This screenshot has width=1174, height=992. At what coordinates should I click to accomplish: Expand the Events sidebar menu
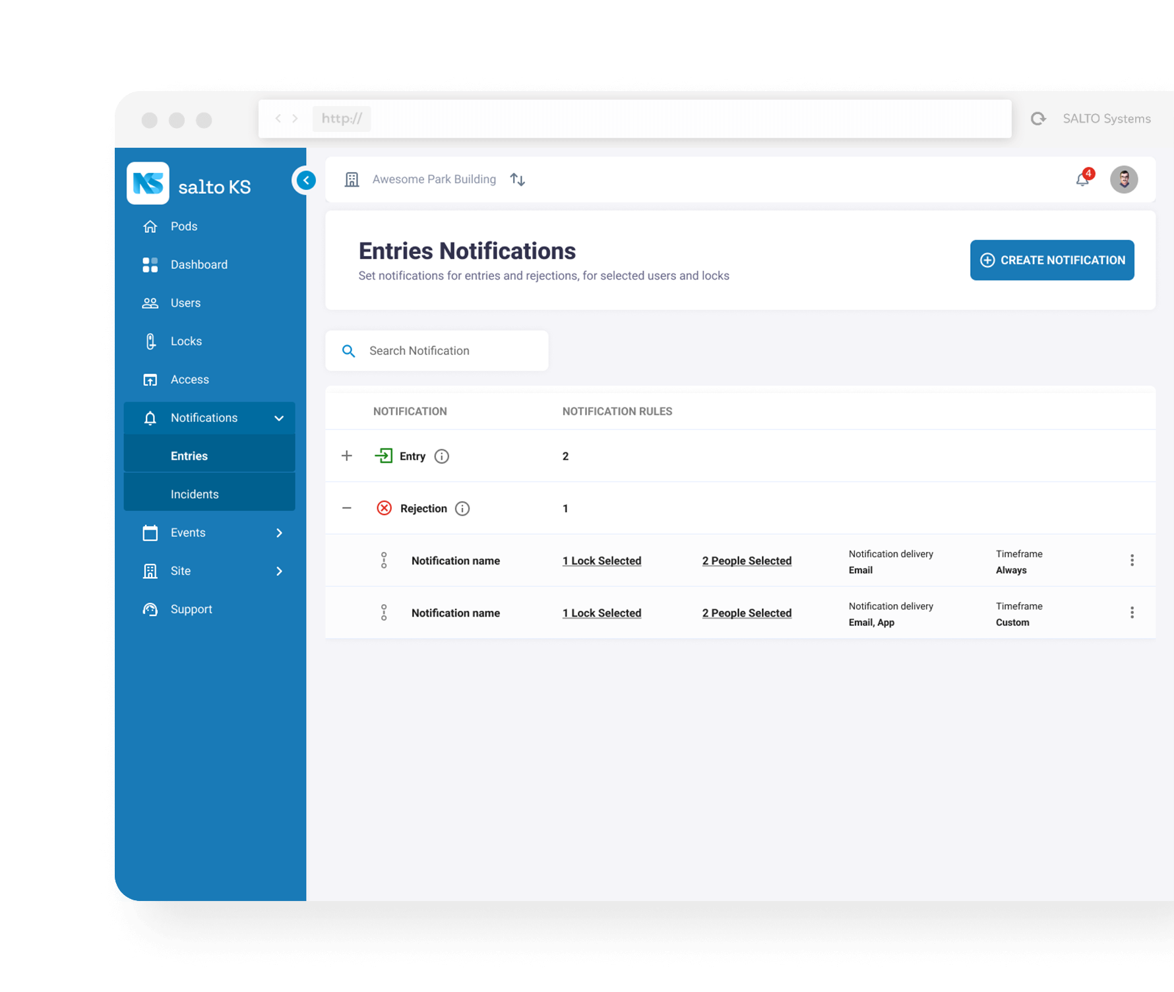click(x=279, y=533)
